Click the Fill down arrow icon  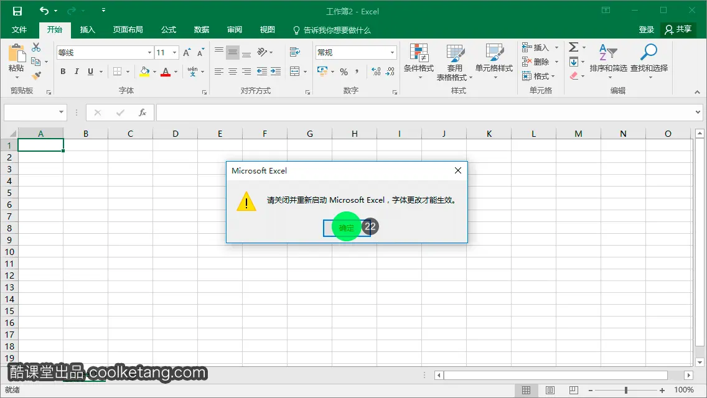point(574,62)
